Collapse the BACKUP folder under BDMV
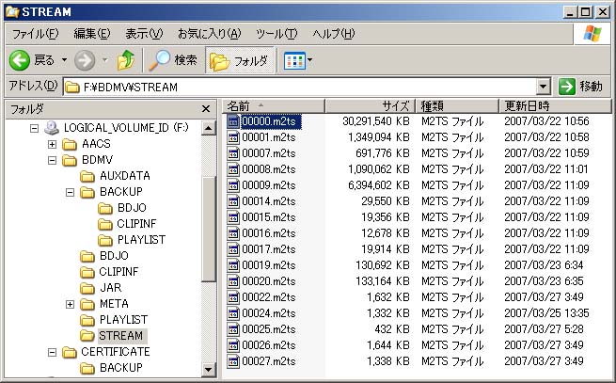The width and height of the screenshot is (616, 383). coord(70,192)
